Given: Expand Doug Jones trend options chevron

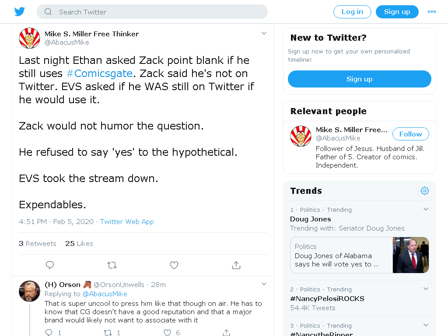Looking at the screenshot, I should tap(426, 209).
